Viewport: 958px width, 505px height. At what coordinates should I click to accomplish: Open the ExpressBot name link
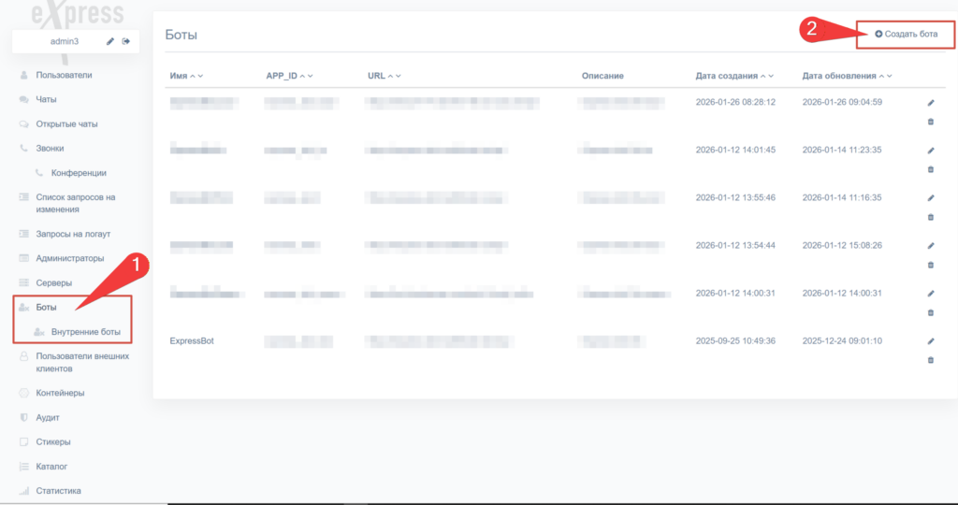(x=192, y=341)
